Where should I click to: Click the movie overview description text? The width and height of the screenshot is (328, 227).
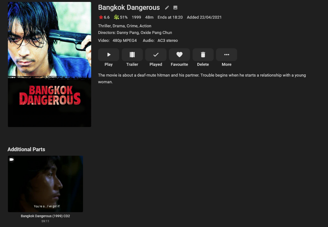pyautogui.click(x=202, y=78)
